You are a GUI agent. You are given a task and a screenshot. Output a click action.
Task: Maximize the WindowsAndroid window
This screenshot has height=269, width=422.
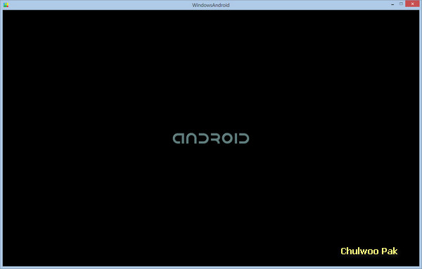(x=401, y=4)
